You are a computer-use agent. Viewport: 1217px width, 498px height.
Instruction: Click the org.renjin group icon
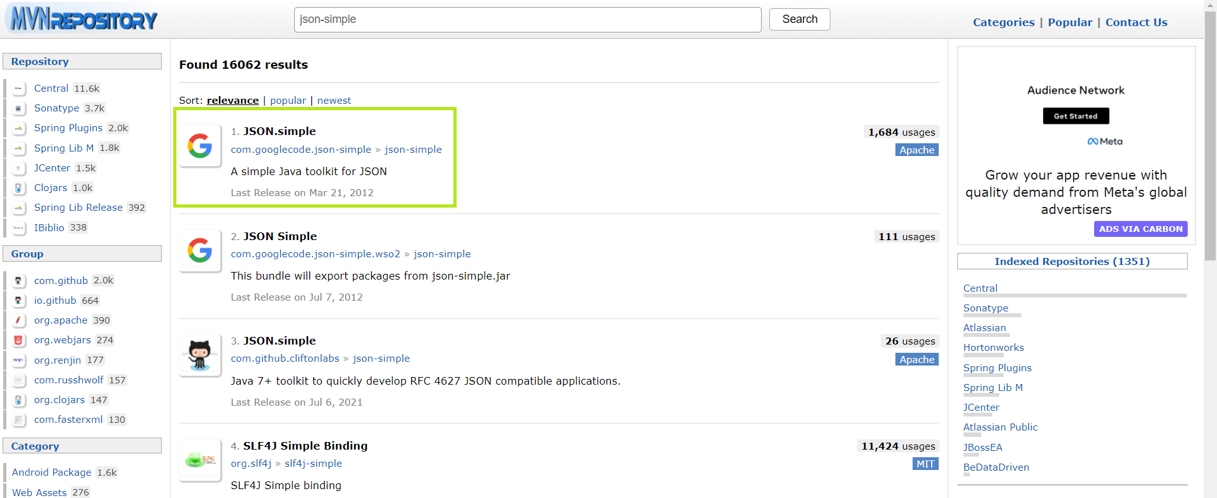click(19, 360)
